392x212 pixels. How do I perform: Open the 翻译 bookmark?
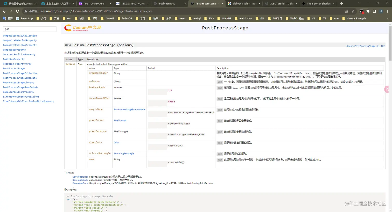pos(8,18)
